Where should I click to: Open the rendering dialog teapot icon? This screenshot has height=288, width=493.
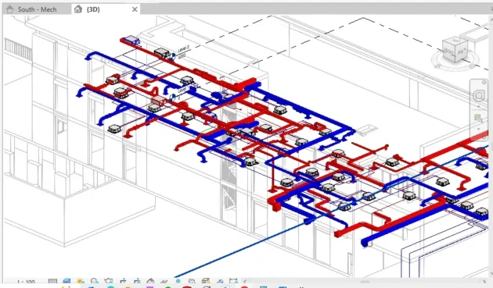(x=109, y=281)
